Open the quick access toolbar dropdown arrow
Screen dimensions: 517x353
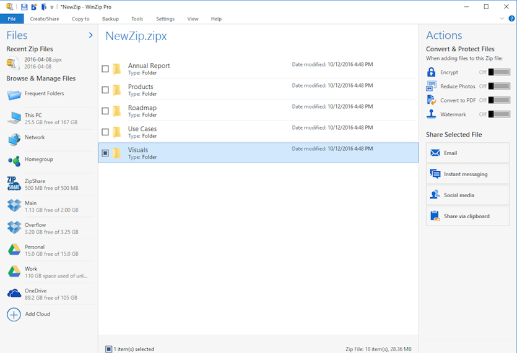coord(52,7)
